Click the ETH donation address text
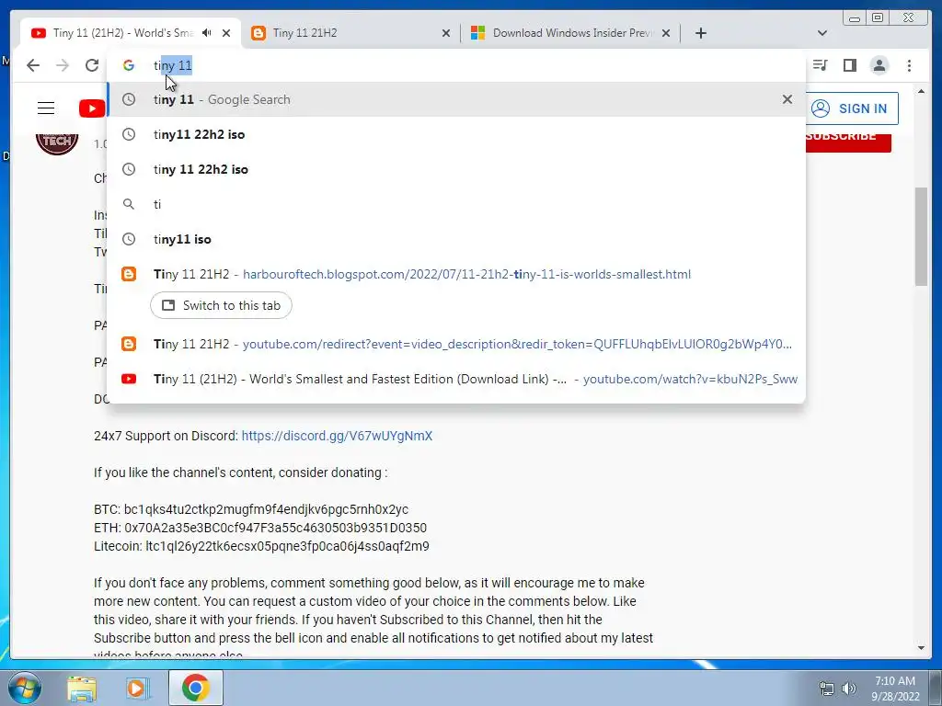 coord(275,528)
